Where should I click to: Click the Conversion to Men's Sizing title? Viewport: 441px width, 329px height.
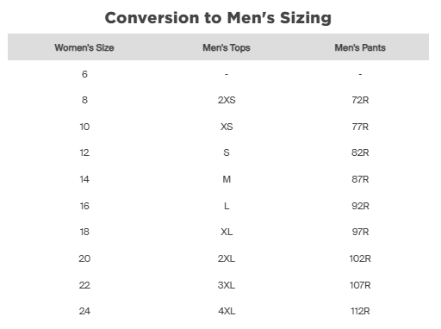(218, 18)
